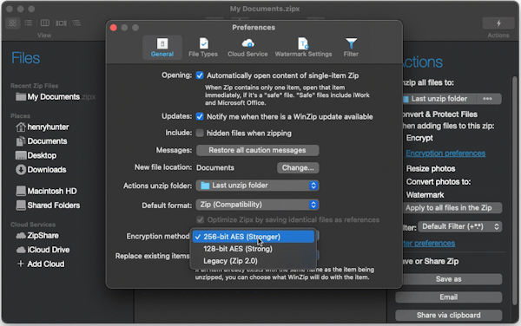Open the Encryption preferences link
This screenshot has width=521, height=326.
click(445, 153)
